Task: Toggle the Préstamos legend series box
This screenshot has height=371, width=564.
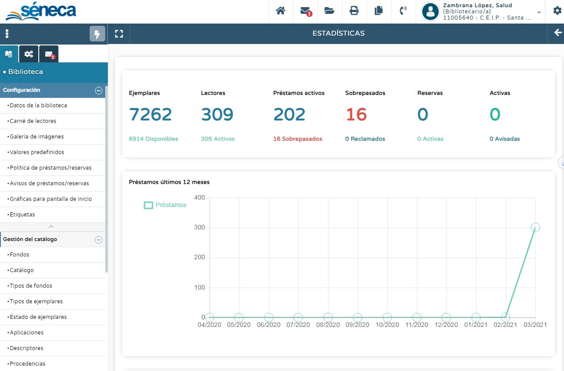Action: coord(148,205)
